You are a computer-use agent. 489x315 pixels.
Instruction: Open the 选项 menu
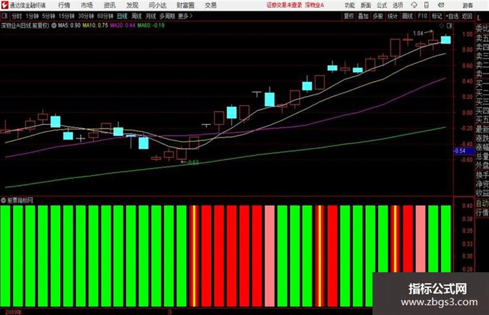[x=397, y=5]
